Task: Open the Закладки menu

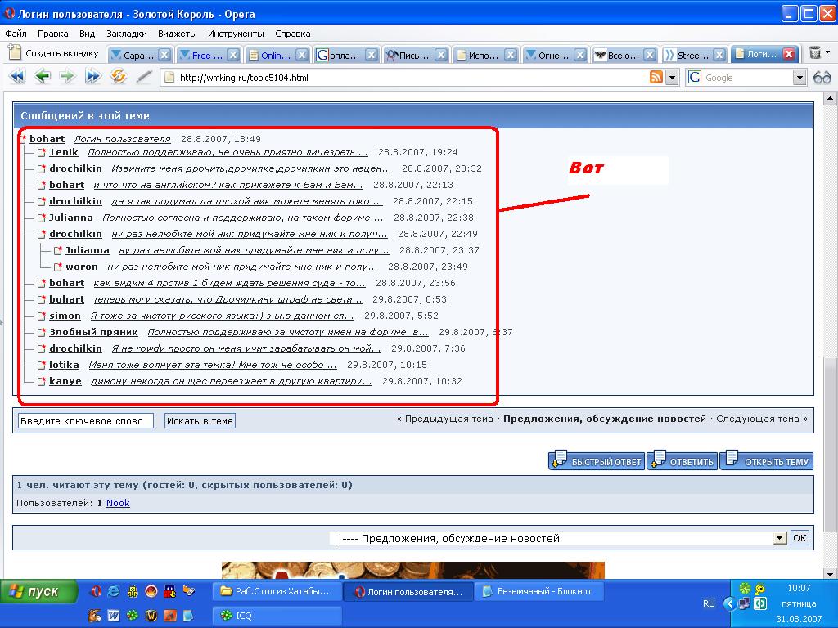Action: [126, 34]
